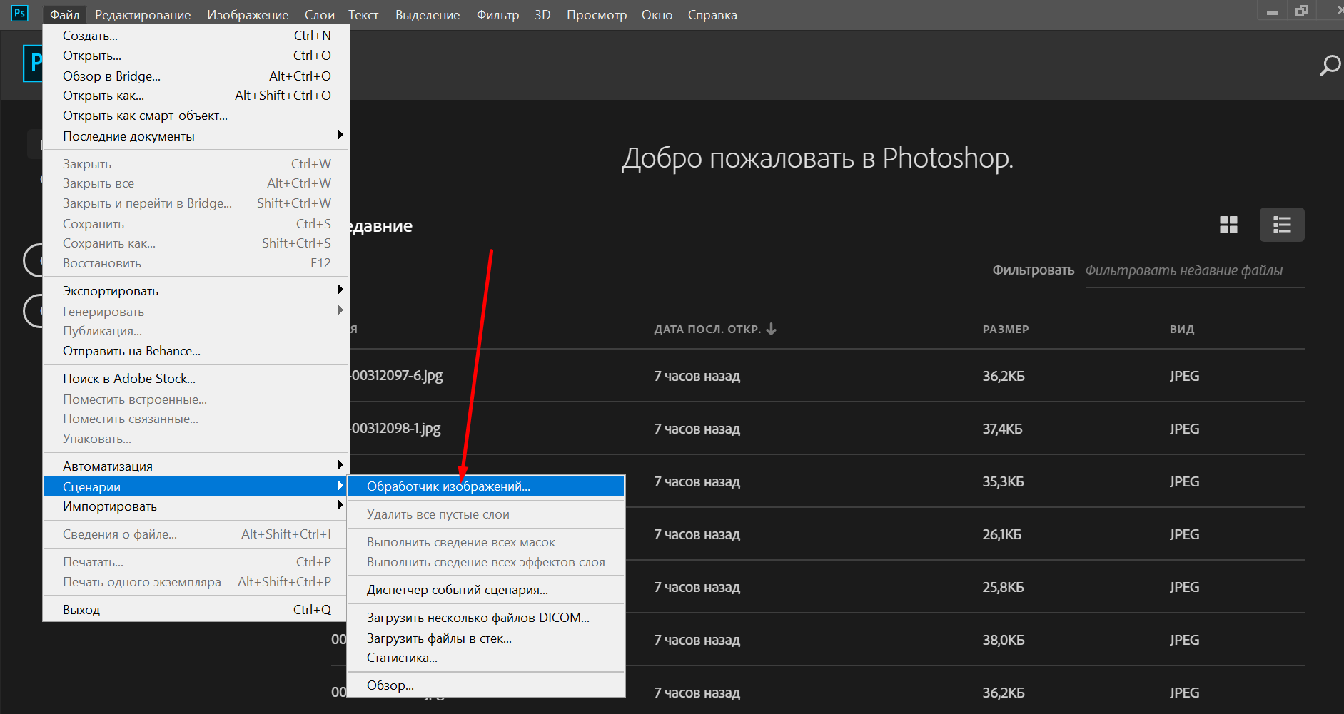This screenshot has width=1344, height=714.
Task: Select Статистика... submenu item
Action: 486,658
